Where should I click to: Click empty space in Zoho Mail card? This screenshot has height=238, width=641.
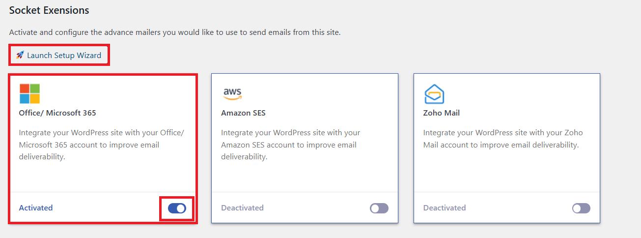(506, 170)
